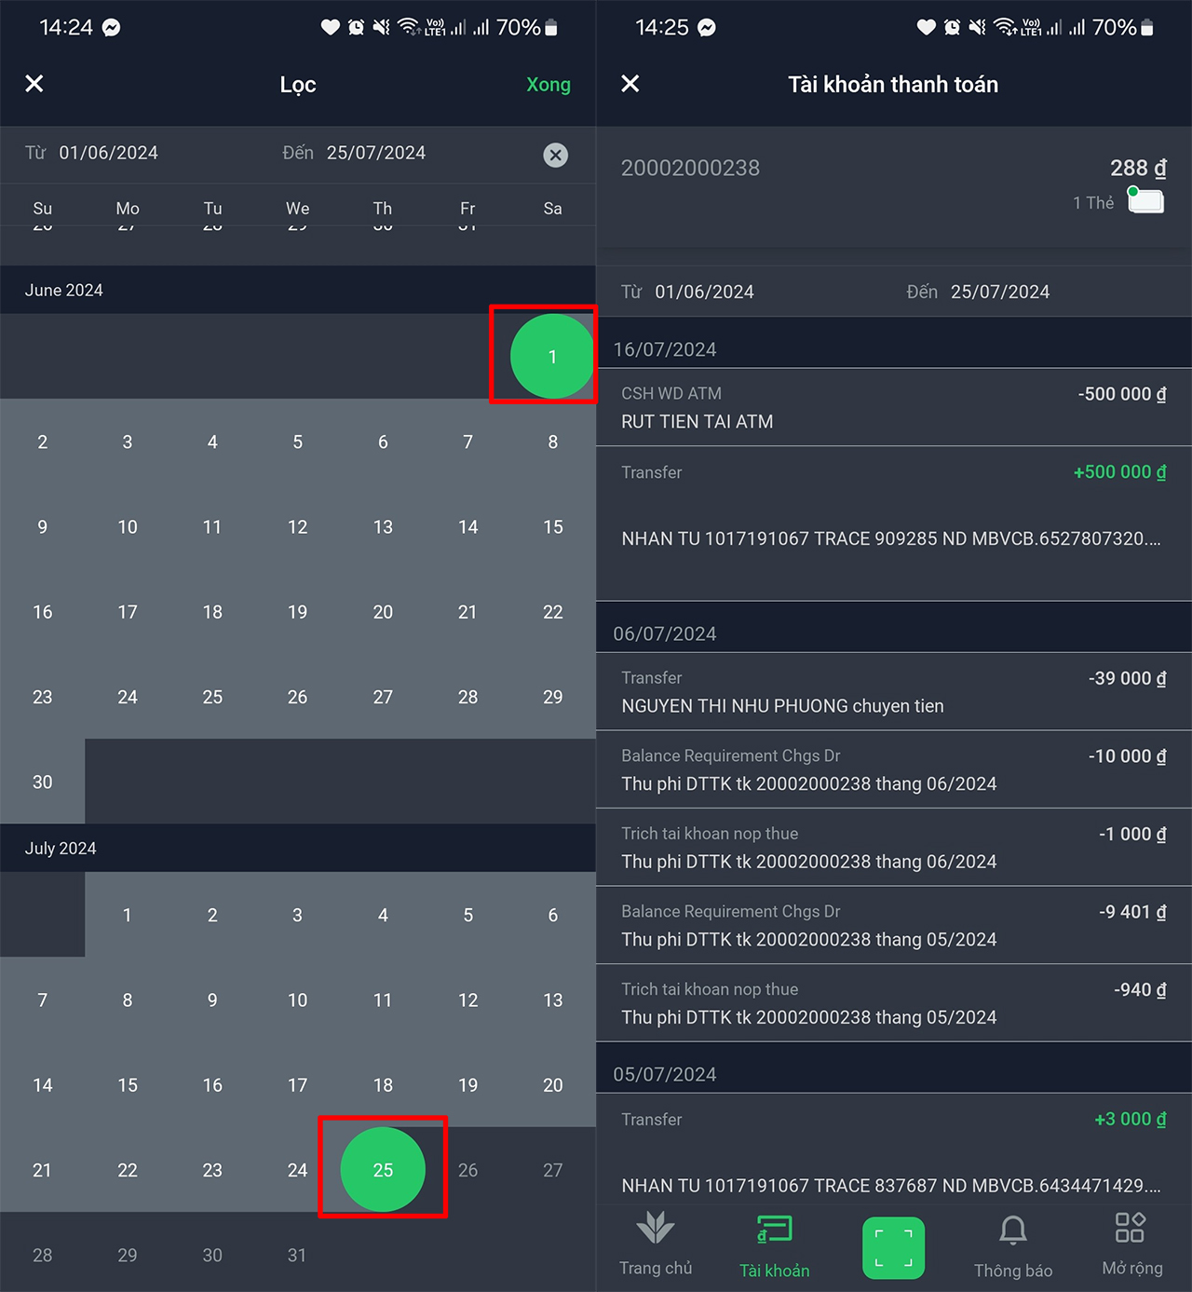The image size is (1192, 1292).
Task: Pick June 15 in the calendar
Action: click(x=552, y=527)
